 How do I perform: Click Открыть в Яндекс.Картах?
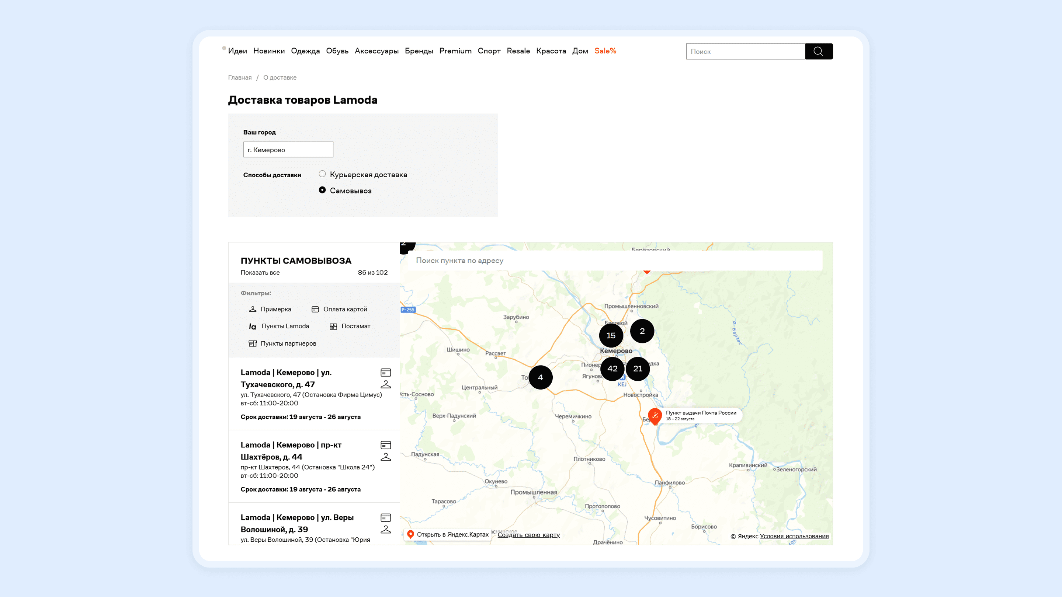click(x=448, y=534)
